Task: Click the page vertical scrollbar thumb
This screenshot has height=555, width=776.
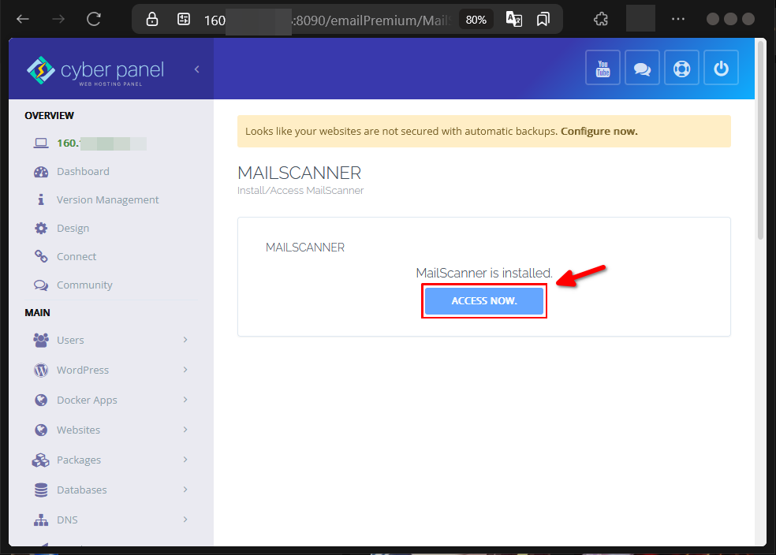Action: tap(761, 140)
